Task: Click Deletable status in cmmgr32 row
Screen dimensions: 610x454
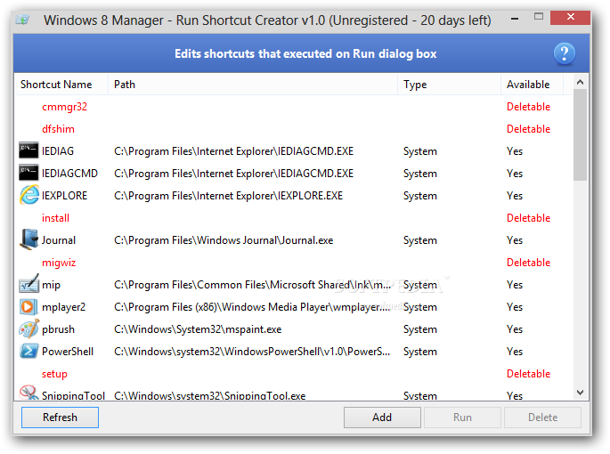Action: [x=528, y=107]
